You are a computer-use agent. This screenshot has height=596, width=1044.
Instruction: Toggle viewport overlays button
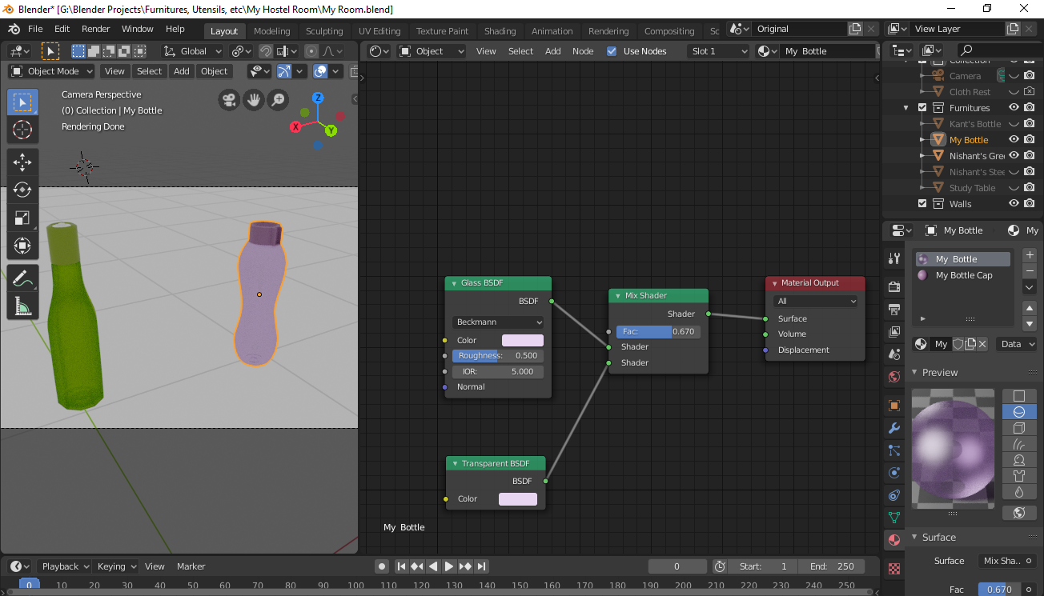[320, 71]
